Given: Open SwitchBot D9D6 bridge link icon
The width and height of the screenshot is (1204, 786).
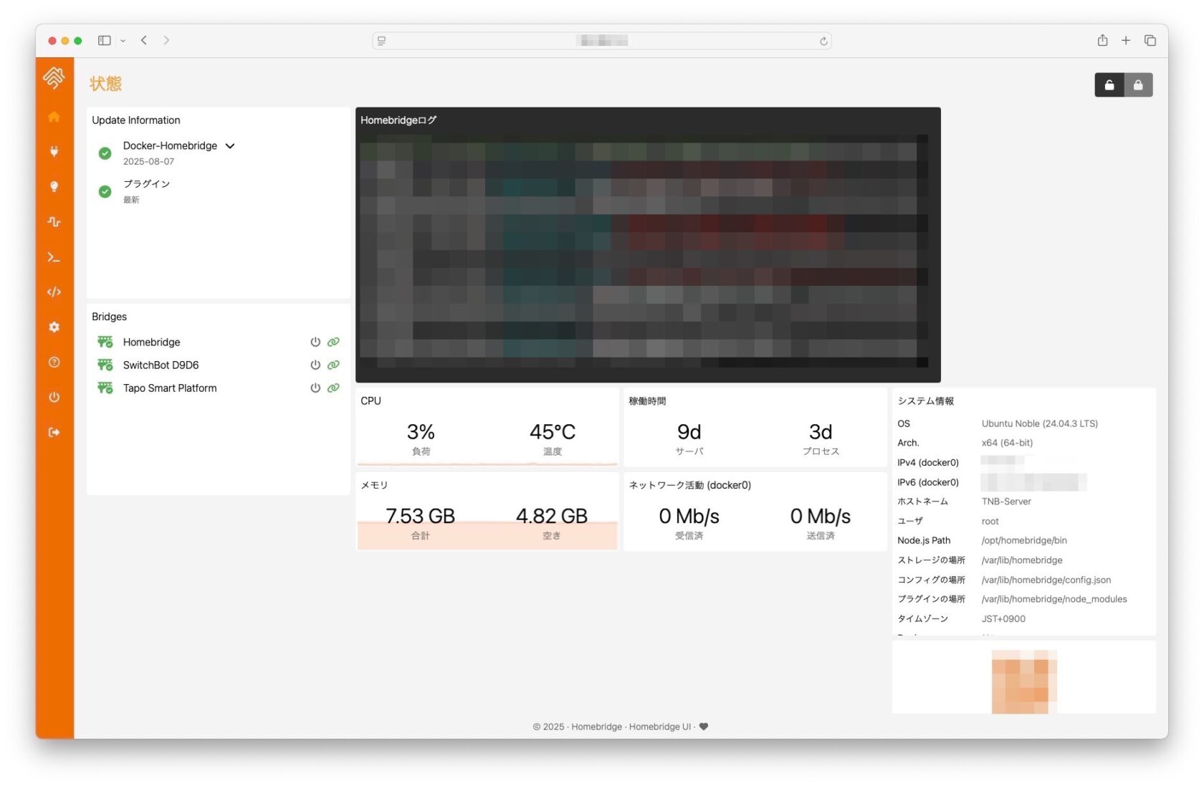Looking at the screenshot, I should click(333, 365).
